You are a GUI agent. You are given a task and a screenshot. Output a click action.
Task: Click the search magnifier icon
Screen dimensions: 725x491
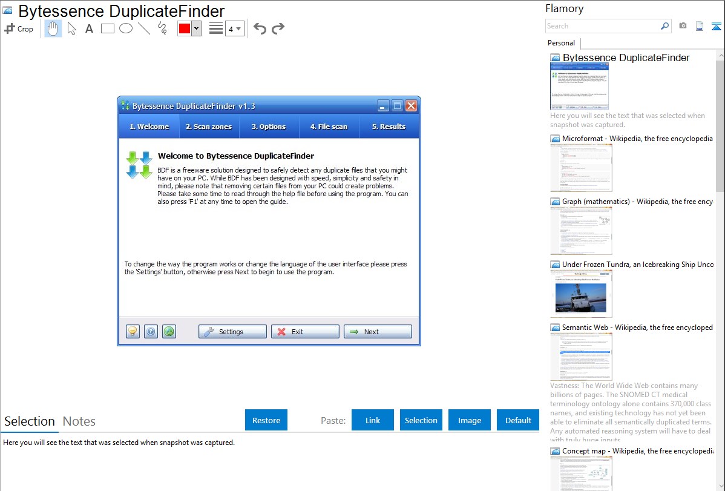(665, 26)
